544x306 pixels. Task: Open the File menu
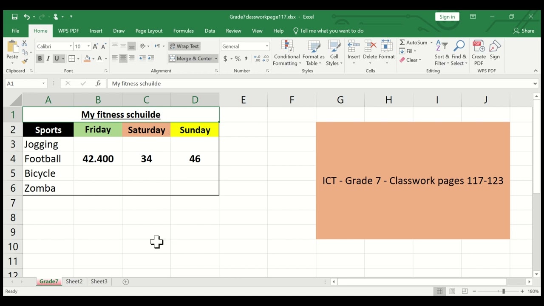pos(15,31)
